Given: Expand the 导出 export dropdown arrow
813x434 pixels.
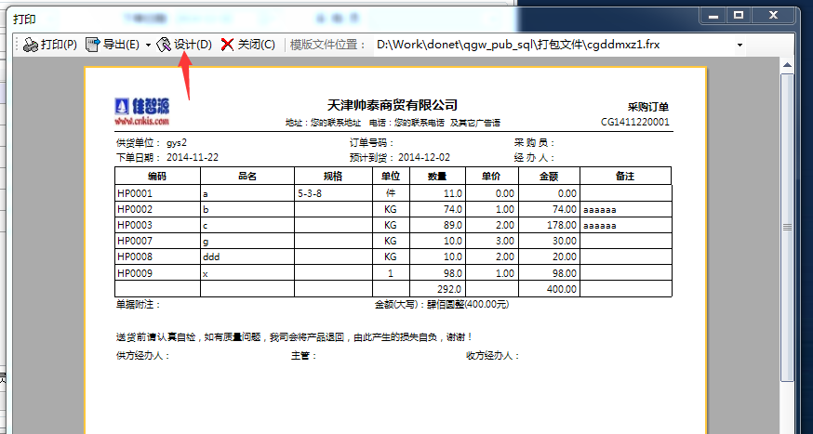Looking at the screenshot, I should click(148, 45).
